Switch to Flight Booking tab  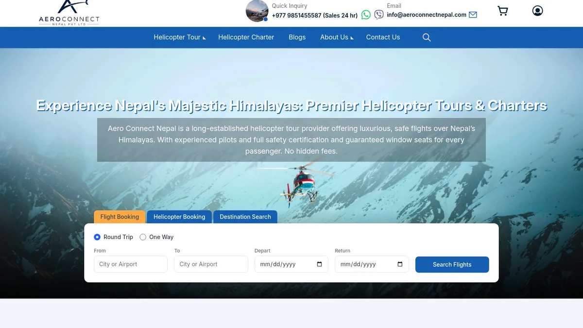point(120,217)
